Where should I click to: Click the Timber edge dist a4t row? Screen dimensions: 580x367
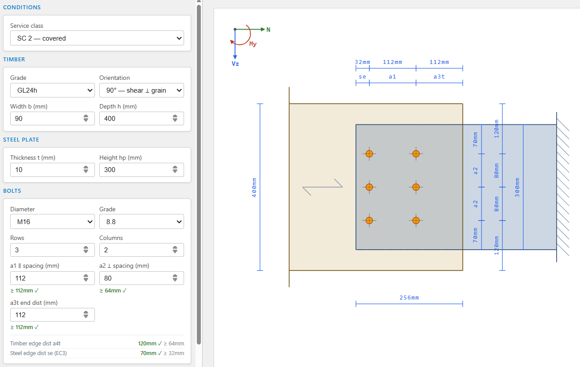pos(97,344)
